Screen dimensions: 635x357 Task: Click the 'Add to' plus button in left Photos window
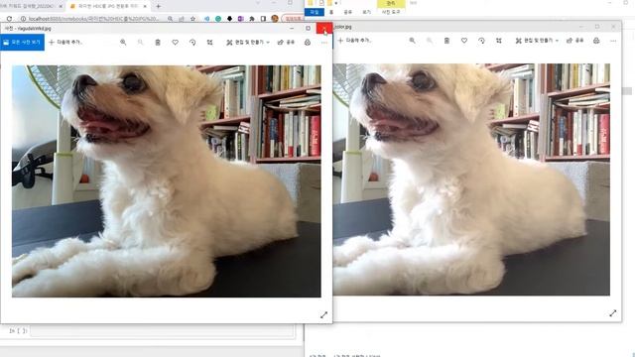(65, 42)
